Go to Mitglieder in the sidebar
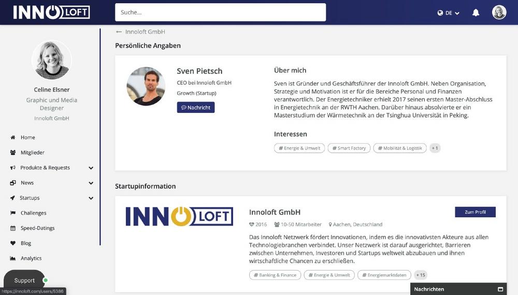 (x=32, y=153)
